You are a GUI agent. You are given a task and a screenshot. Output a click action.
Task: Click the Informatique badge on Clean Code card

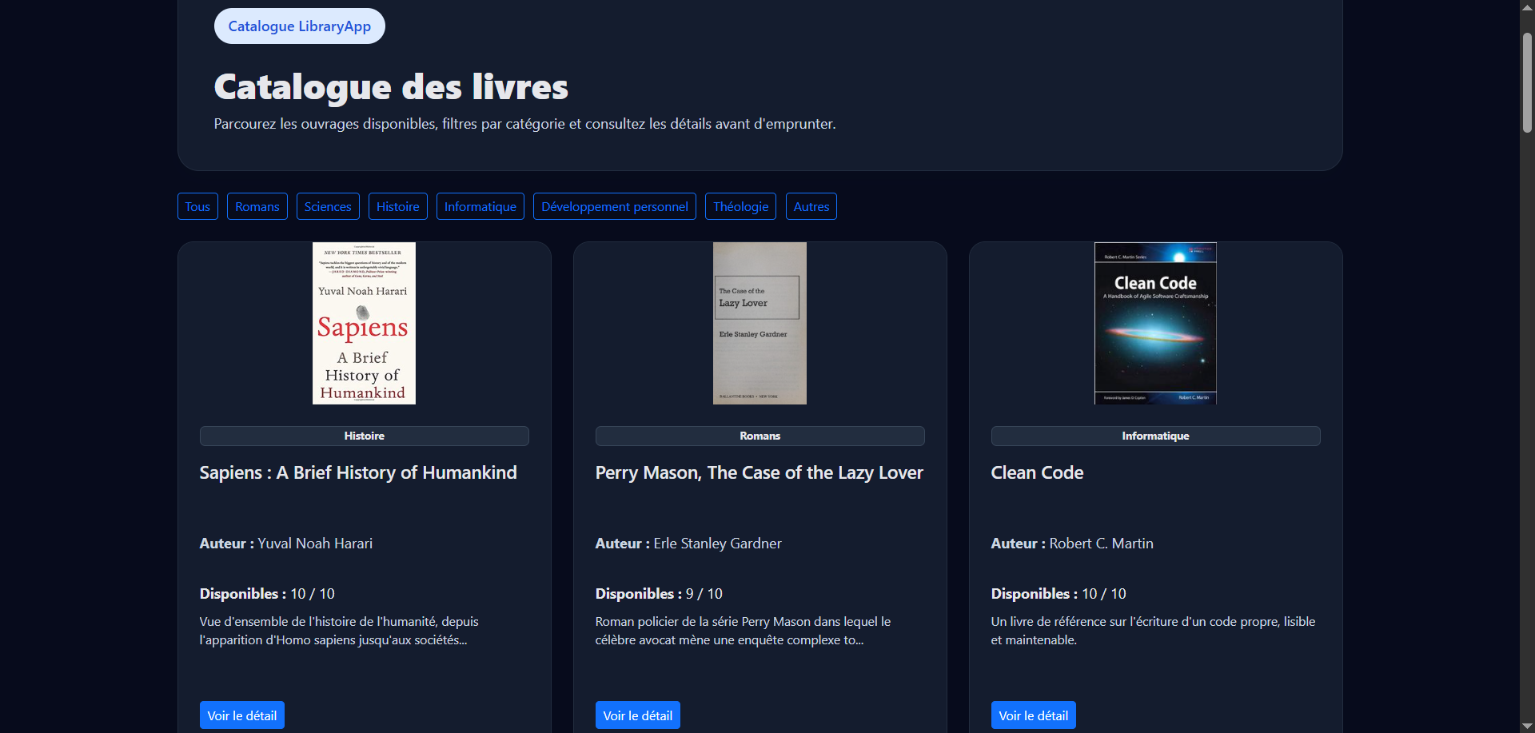click(1156, 436)
